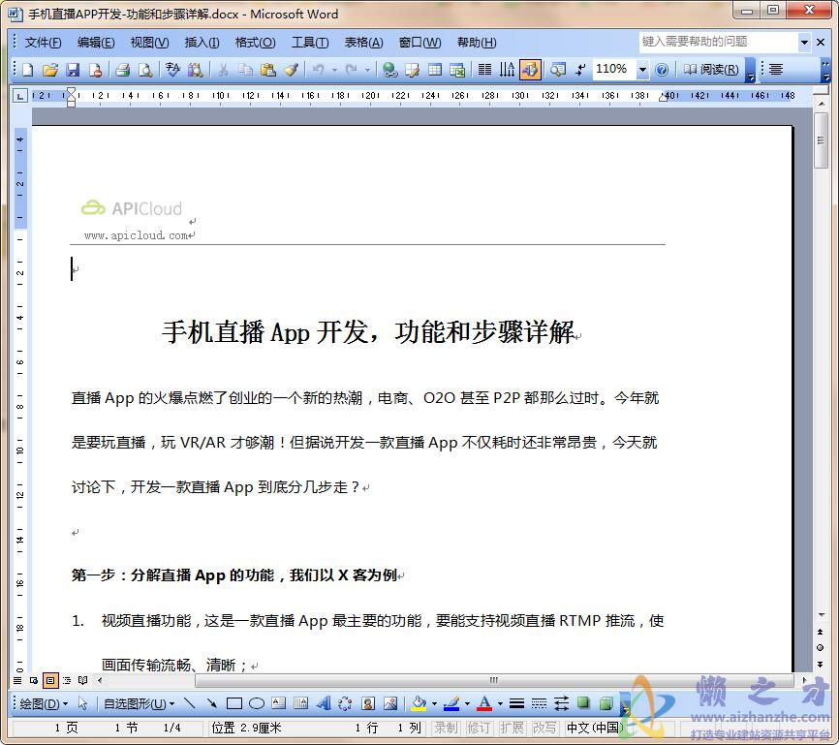
Task: Open the Font Color dropdown arrow
Action: (x=500, y=703)
